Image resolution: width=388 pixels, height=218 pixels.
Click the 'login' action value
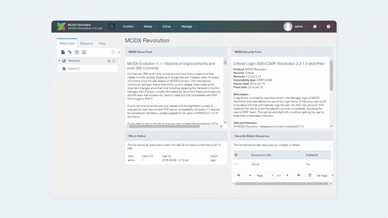[x=213, y=160]
